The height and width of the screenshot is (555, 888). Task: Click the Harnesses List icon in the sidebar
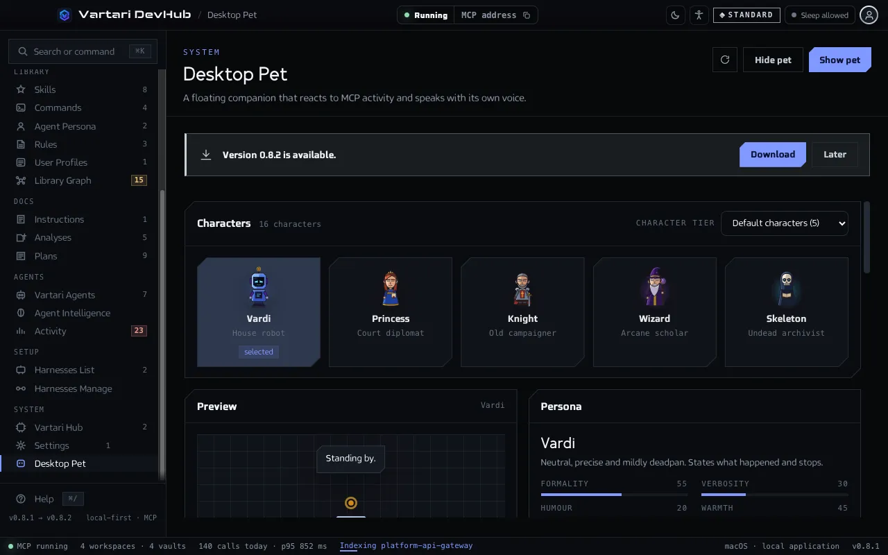[21, 370]
